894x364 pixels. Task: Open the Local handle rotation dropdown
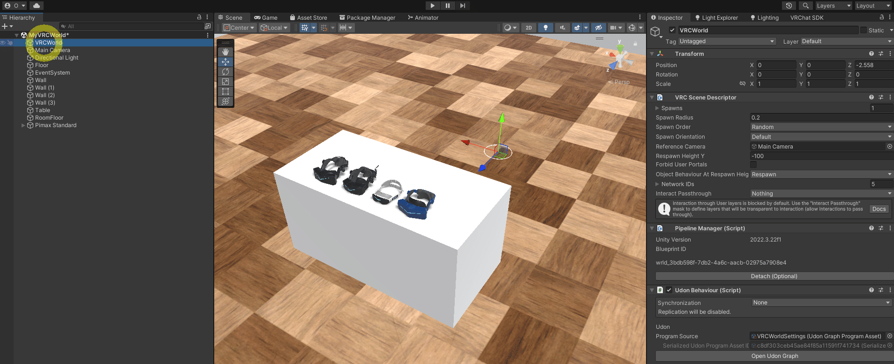274,28
